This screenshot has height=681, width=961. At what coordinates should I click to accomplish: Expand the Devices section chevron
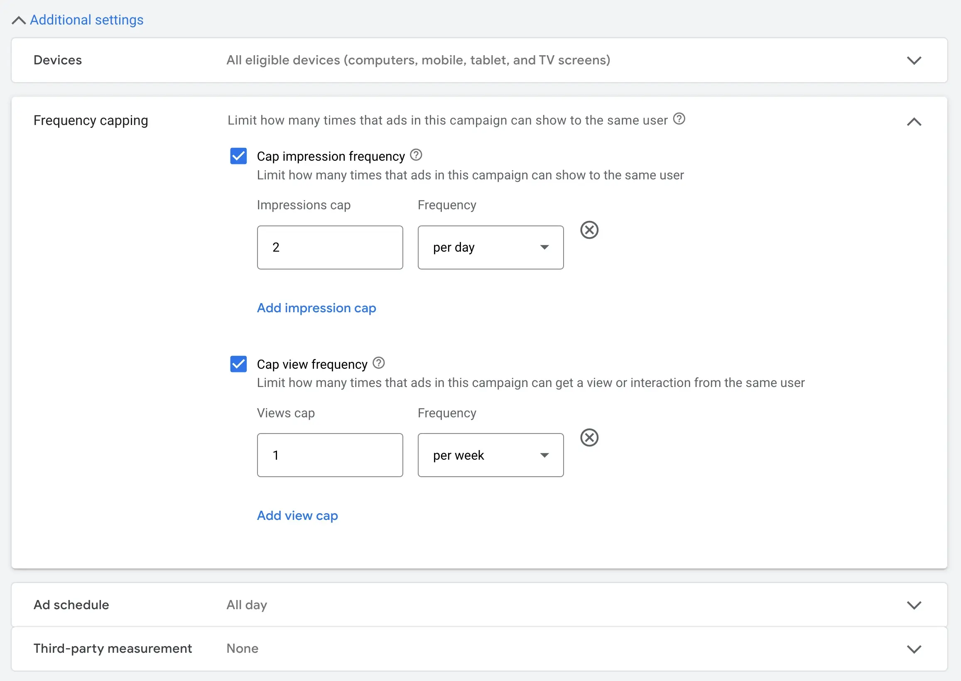pyautogui.click(x=914, y=60)
